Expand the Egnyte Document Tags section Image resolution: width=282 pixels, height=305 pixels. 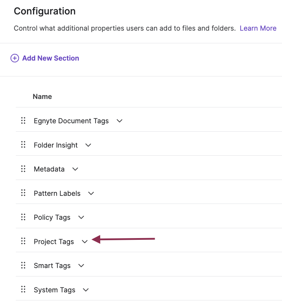tap(119, 120)
